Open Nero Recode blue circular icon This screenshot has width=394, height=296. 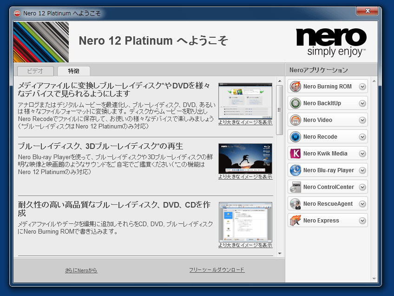coord(295,137)
